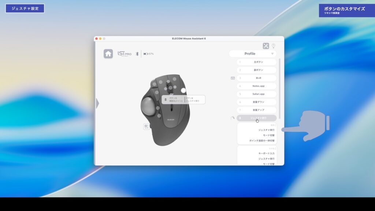
Task: Choose モード切替 in the first list group
Action: pos(266,135)
